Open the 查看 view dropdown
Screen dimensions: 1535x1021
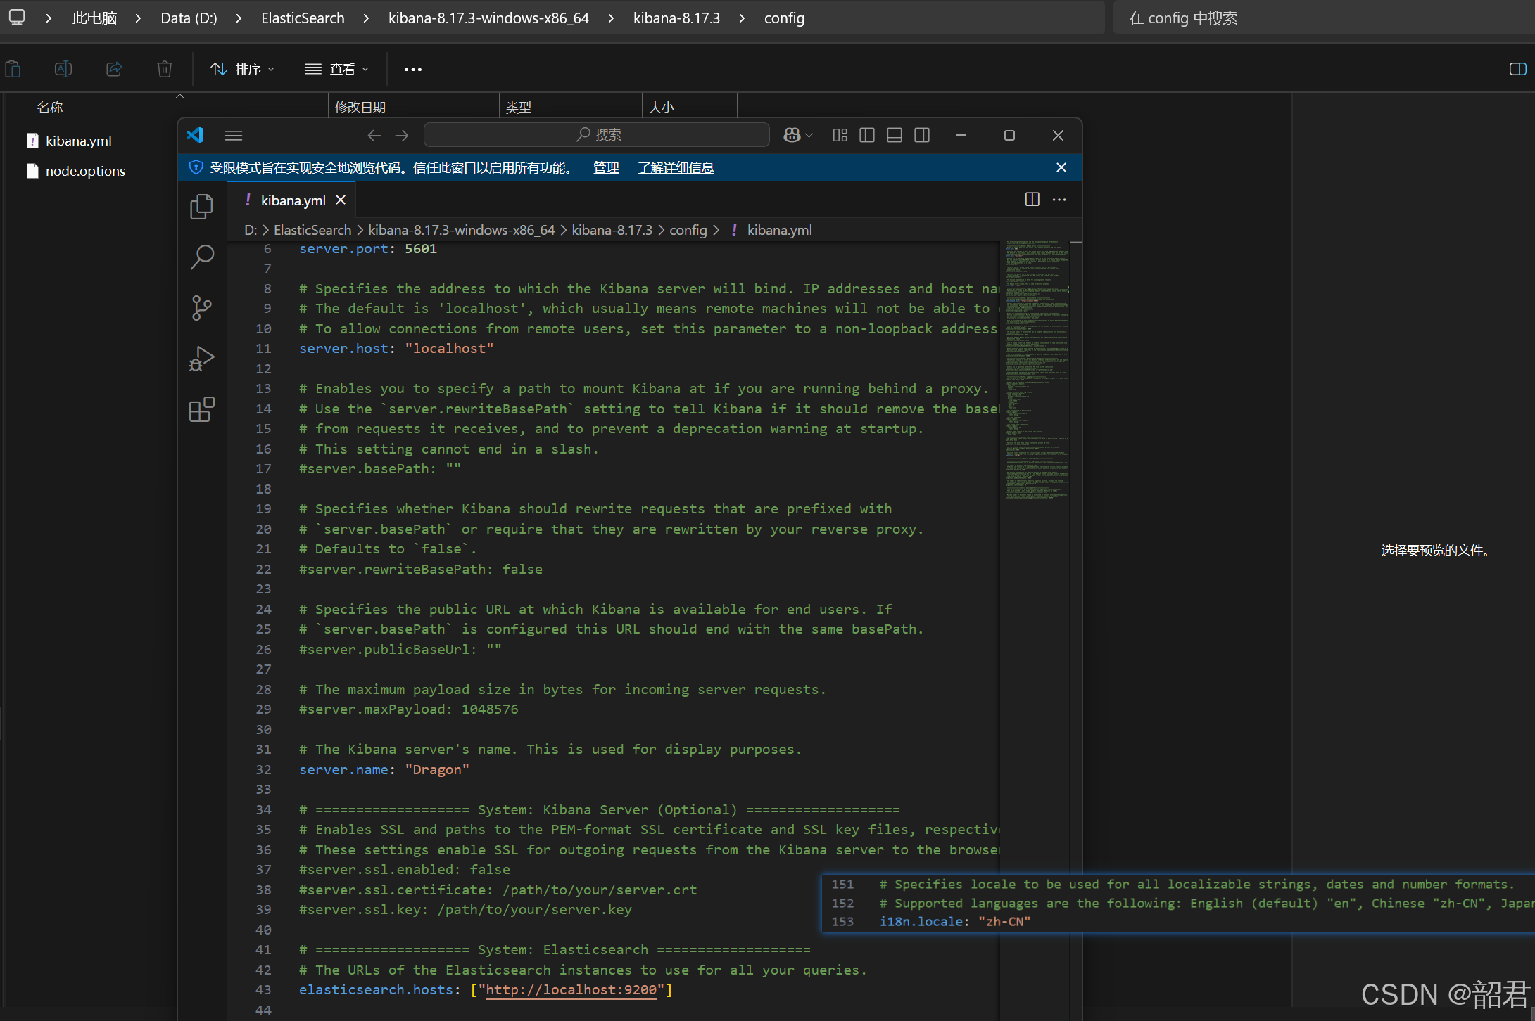336,69
